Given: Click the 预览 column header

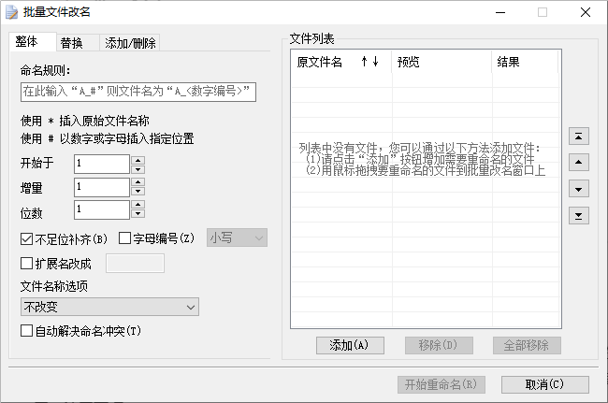Looking at the screenshot, I should pyautogui.click(x=442, y=62).
